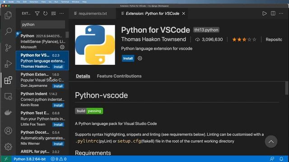Open the Extensions view icon
The image size is (289, 162).
8,80
